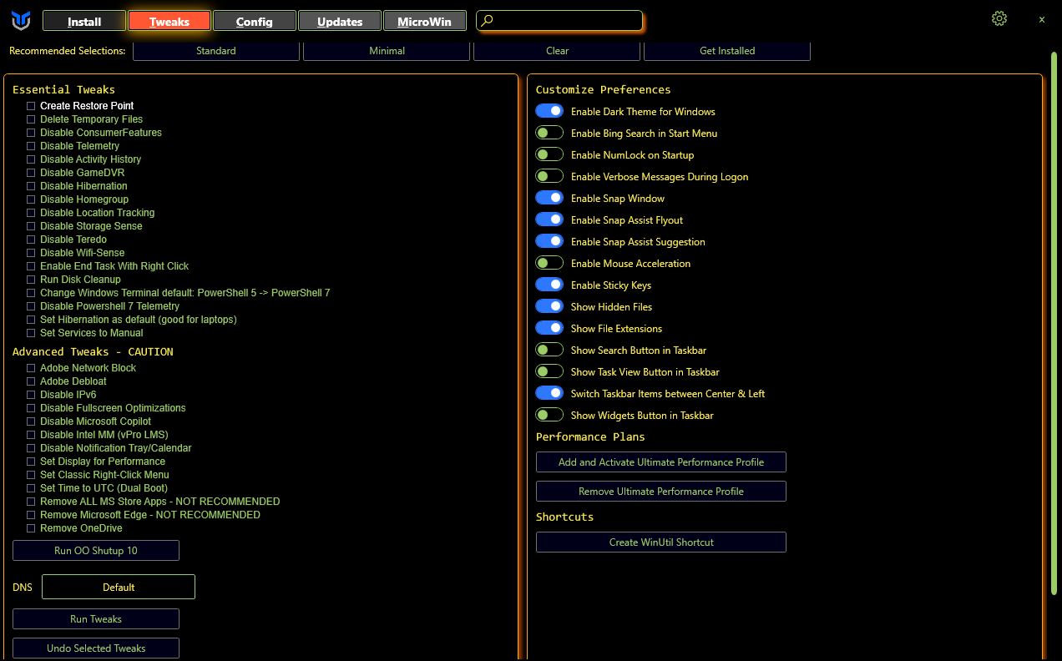Apply the Minimal recommended selection
This screenshot has height=661, width=1062.
coord(387,51)
